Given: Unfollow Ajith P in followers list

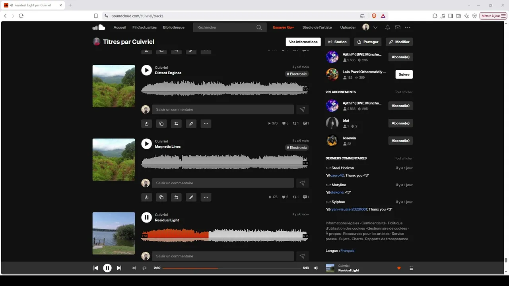Looking at the screenshot, I should point(400,57).
